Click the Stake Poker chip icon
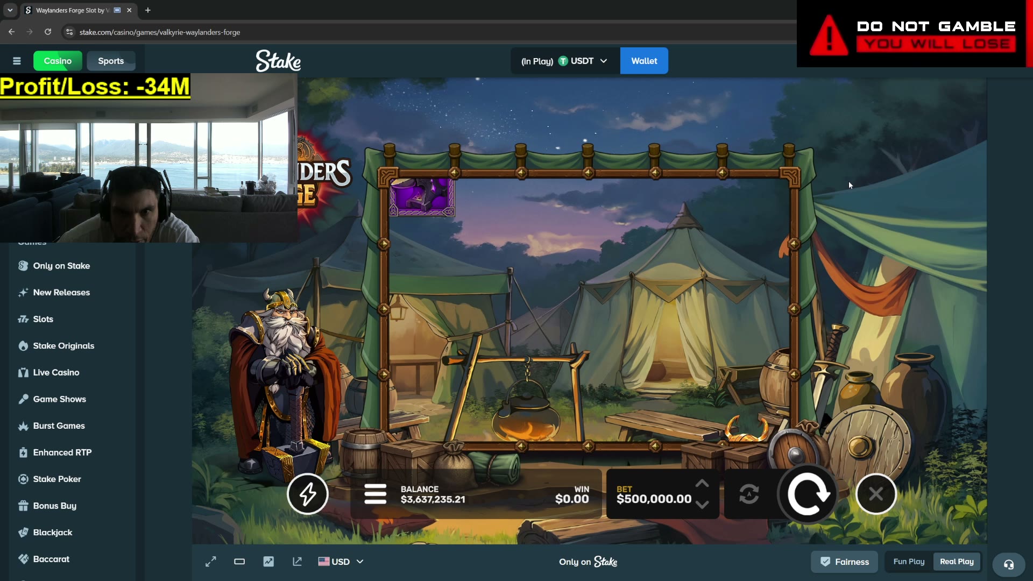Viewport: 1033px width, 581px height. 23,479
